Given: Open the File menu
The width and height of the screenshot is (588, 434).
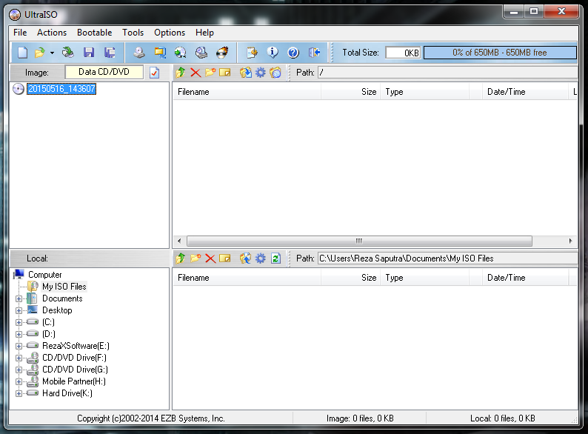Looking at the screenshot, I should 20,33.
